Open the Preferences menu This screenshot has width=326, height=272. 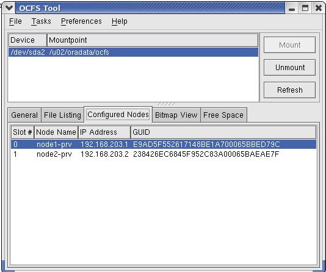coord(81,21)
